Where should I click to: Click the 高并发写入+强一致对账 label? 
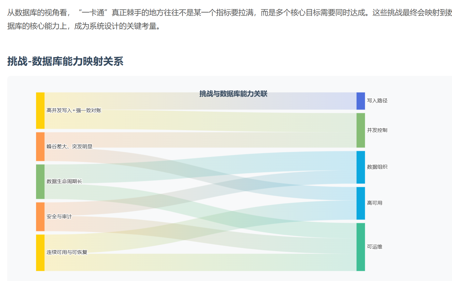tap(74, 110)
